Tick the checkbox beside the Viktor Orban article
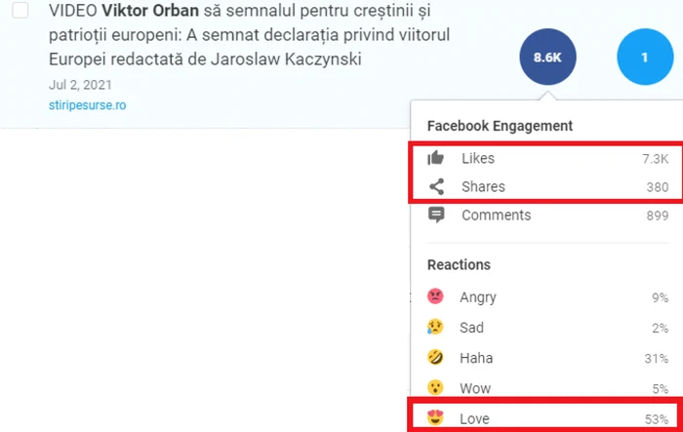Screen dimensions: 683x432 tap(20, 10)
